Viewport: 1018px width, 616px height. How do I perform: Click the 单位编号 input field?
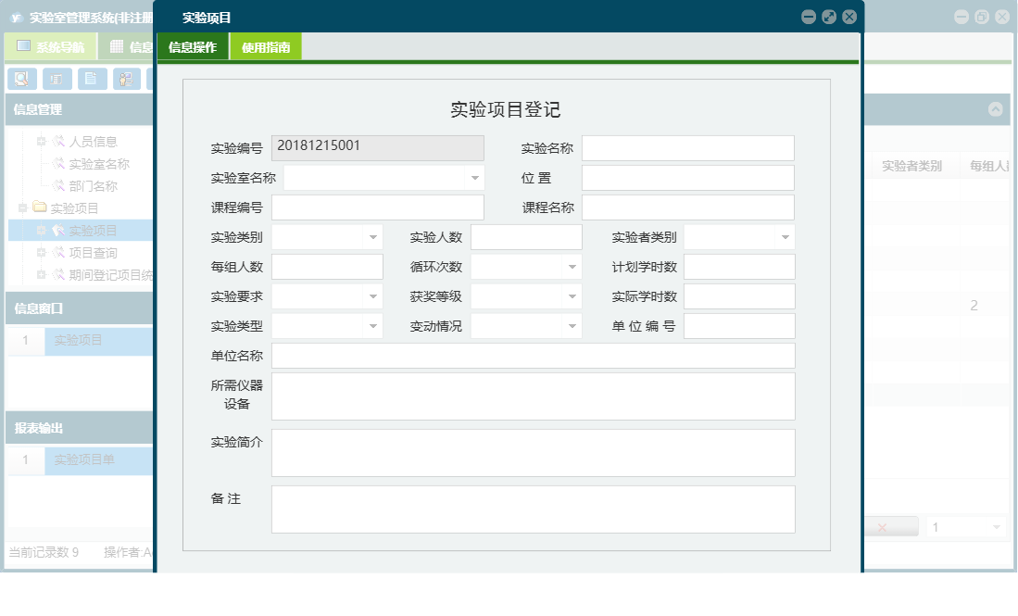tap(739, 326)
